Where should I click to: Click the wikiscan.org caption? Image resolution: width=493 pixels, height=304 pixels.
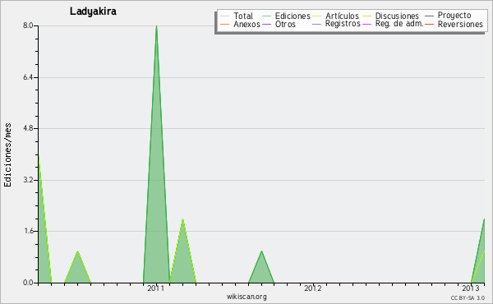pos(246,297)
